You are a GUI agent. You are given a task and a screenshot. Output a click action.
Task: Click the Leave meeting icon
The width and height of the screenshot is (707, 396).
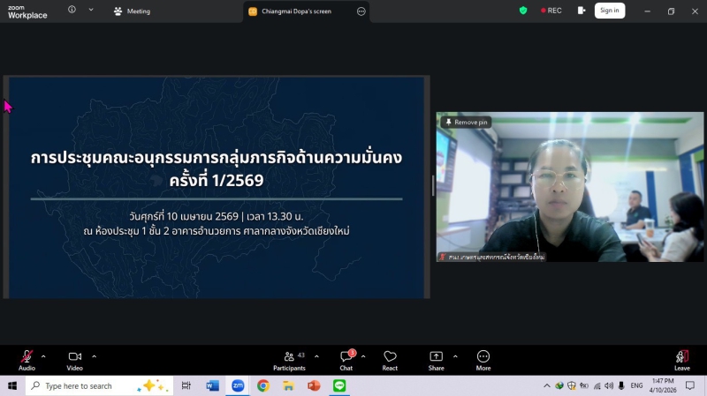(x=681, y=357)
